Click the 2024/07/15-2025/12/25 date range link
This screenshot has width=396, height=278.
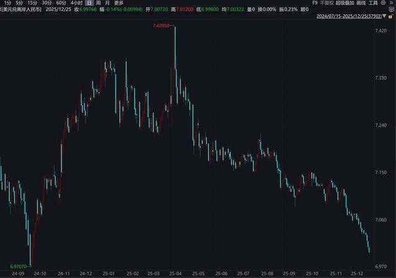point(349,16)
